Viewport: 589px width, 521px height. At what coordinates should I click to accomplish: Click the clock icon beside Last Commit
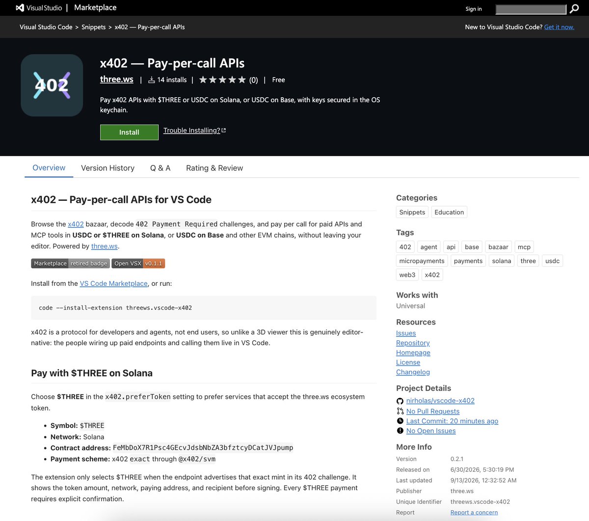[400, 421]
